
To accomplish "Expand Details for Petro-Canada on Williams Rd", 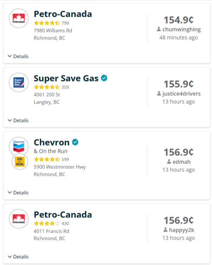I will (18, 56).
